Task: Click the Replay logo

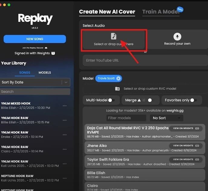Action: (35, 19)
